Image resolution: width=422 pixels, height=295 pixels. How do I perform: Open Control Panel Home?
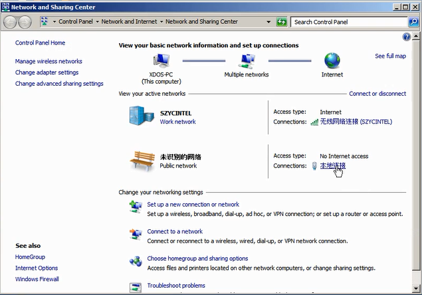click(40, 43)
